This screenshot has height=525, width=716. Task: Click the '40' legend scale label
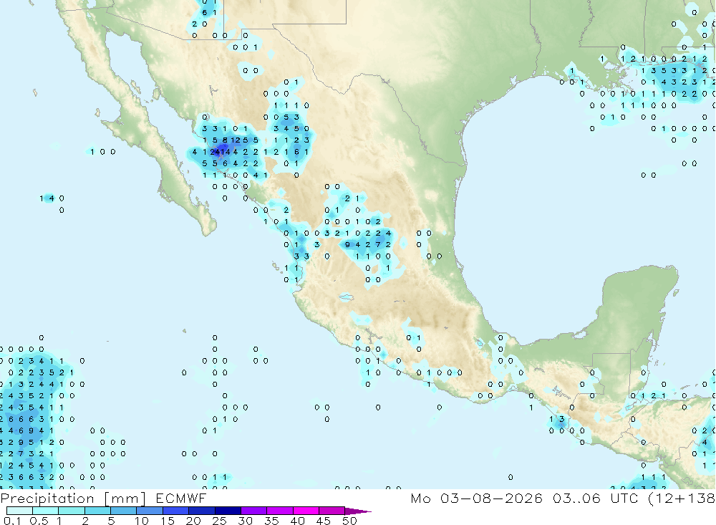[298, 521]
